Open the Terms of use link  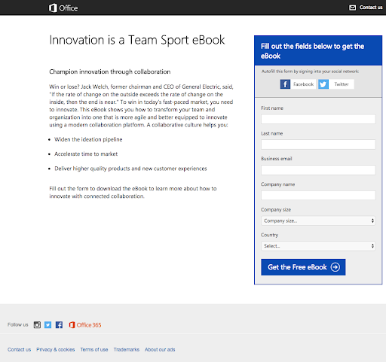pyautogui.click(x=94, y=349)
